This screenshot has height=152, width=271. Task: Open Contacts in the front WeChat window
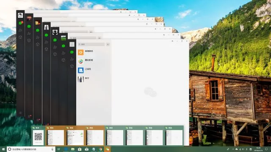pyautogui.click(x=72, y=59)
